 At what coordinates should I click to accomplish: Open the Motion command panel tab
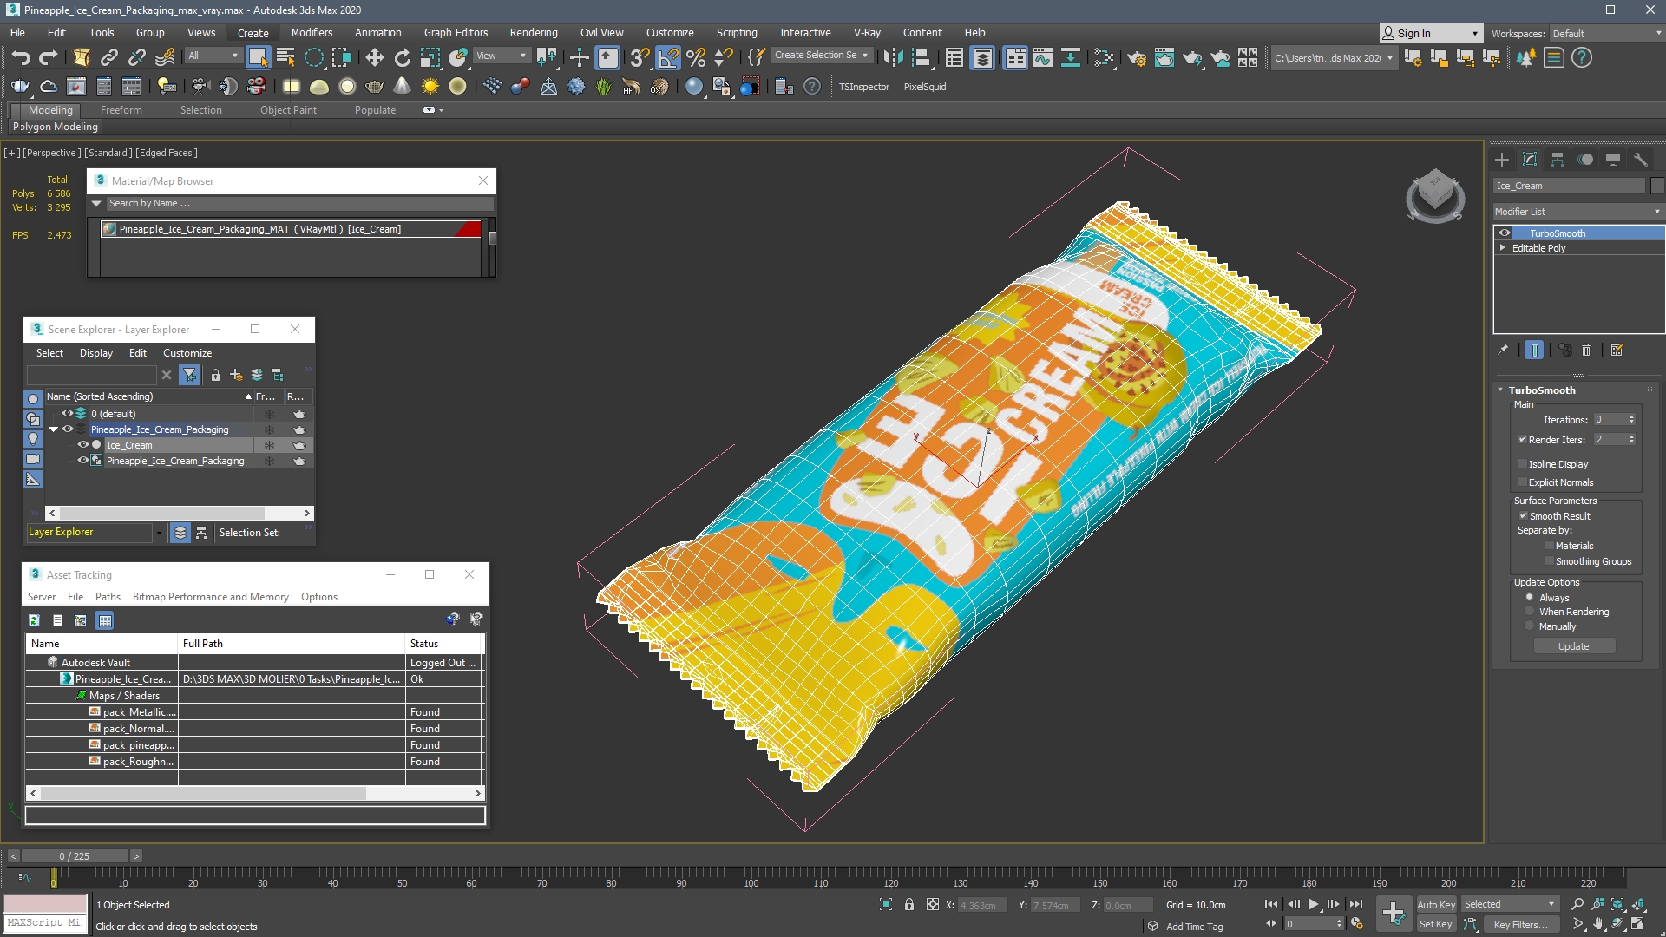(x=1585, y=160)
